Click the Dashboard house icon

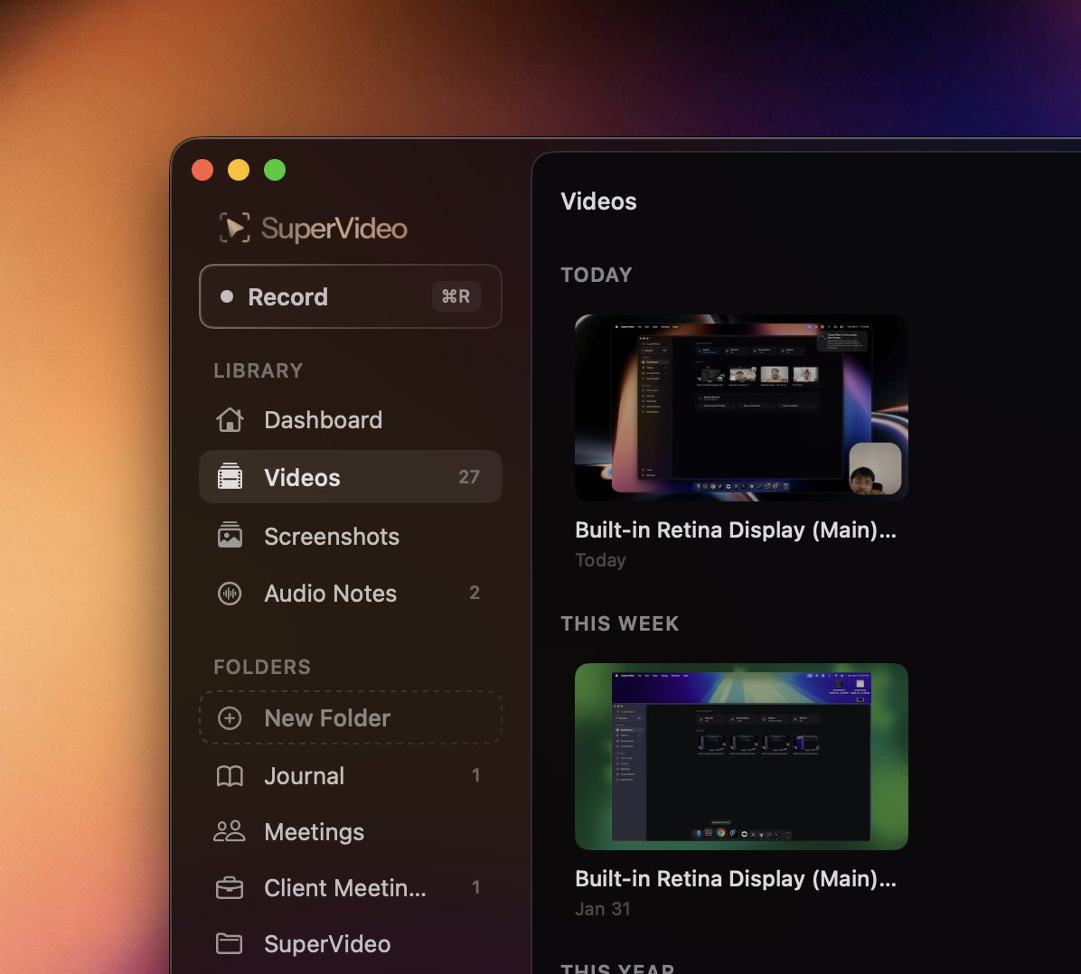[x=230, y=420]
